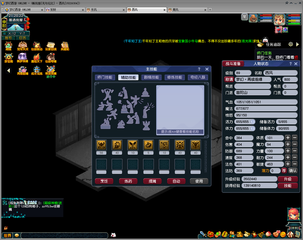The width and height of the screenshot is (303, 240).
Task: Increase 体质 with plus button
Action: point(288,138)
